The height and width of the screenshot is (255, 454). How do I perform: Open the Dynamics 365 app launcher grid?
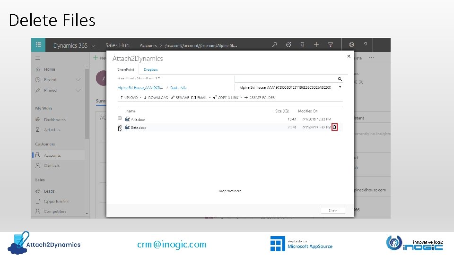(x=38, y=44)
